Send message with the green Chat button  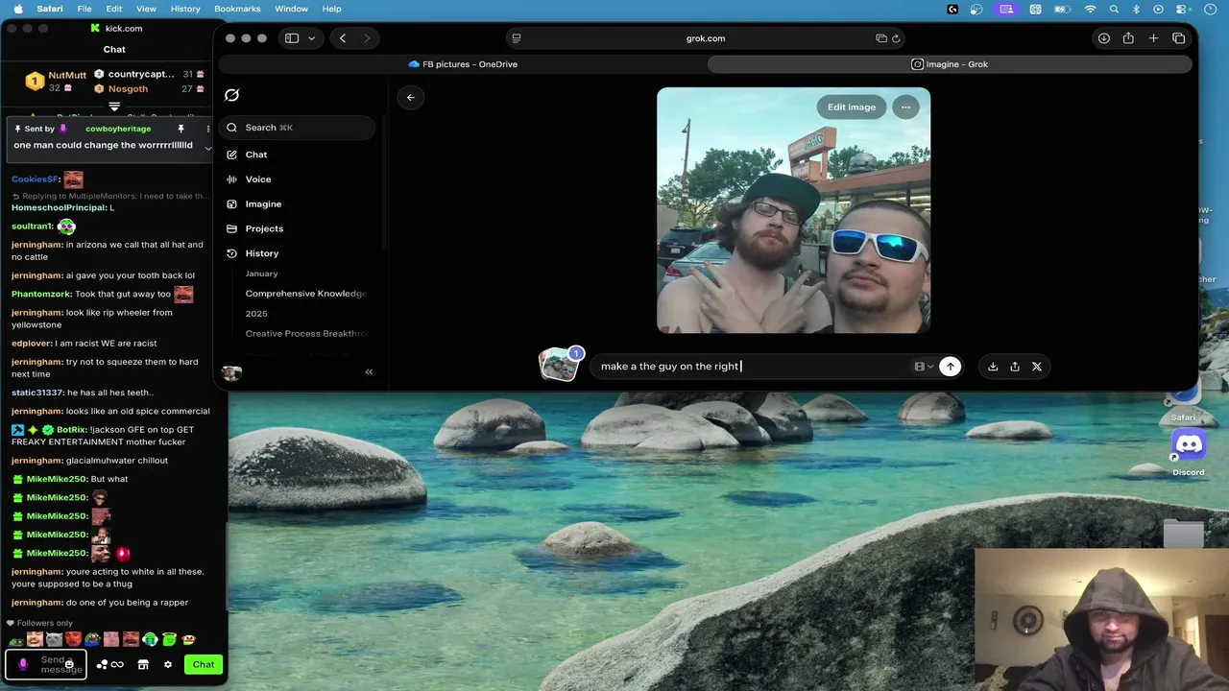[x=204, y=664]
